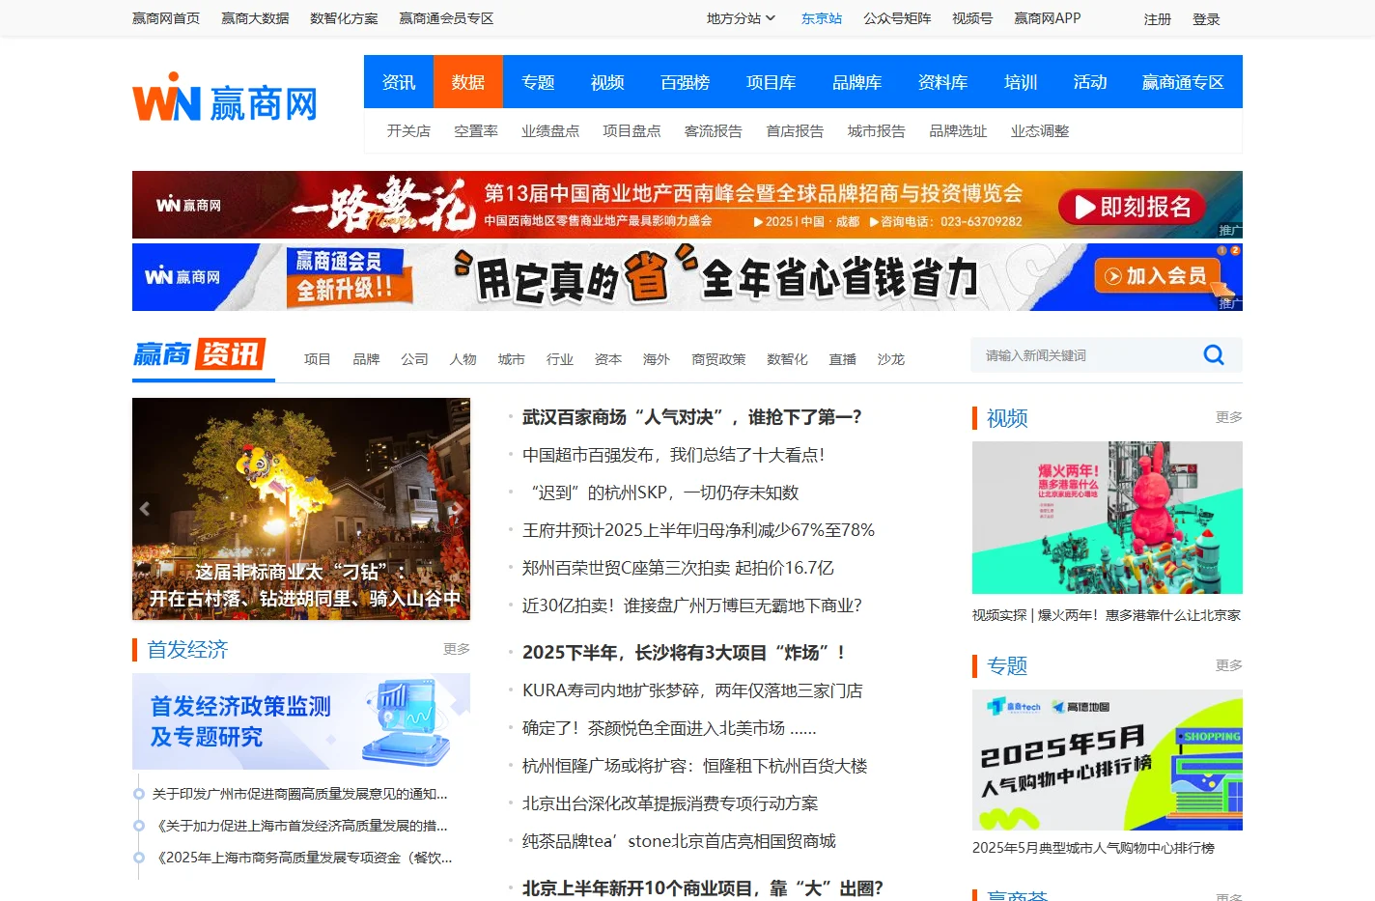Open 视频号 top link
Screen dimensions: 1375x901
[x=972, y=18]
